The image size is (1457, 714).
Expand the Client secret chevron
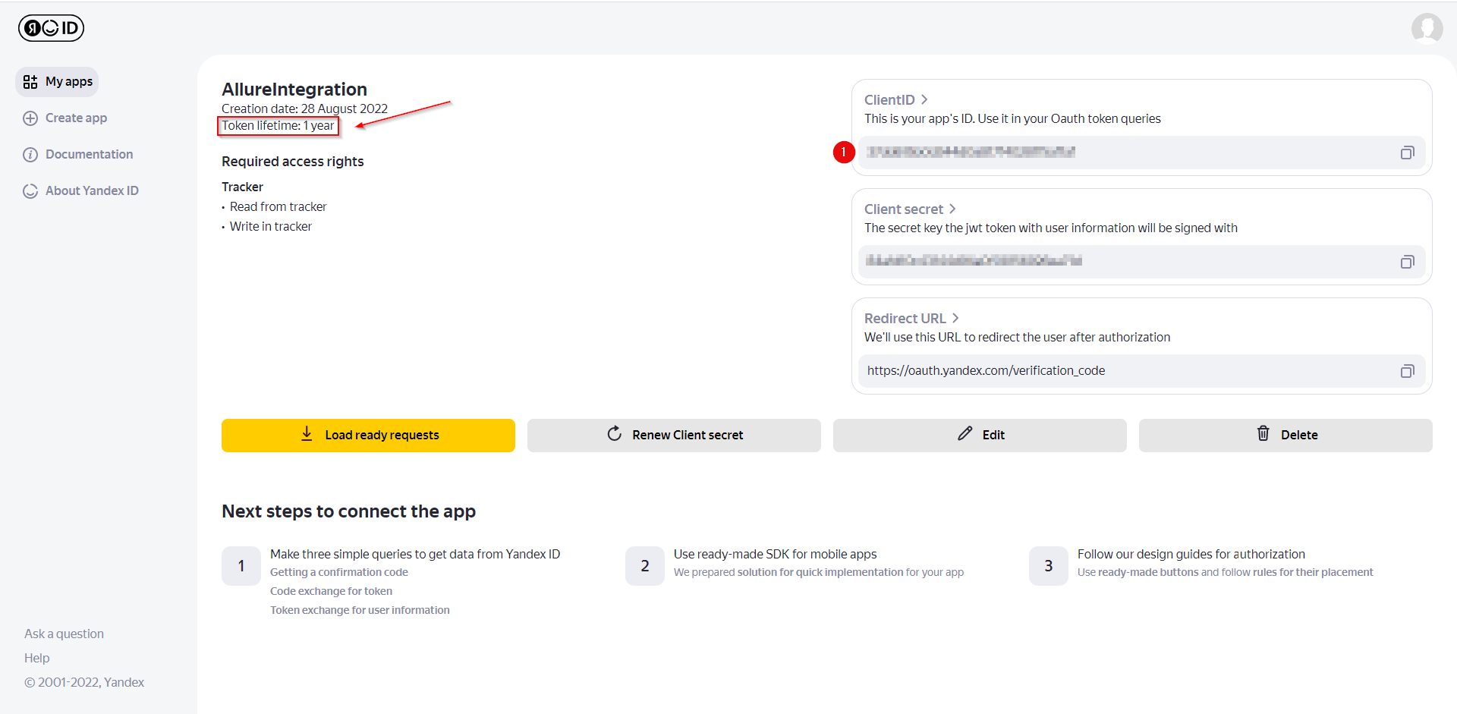coord(952,209)
